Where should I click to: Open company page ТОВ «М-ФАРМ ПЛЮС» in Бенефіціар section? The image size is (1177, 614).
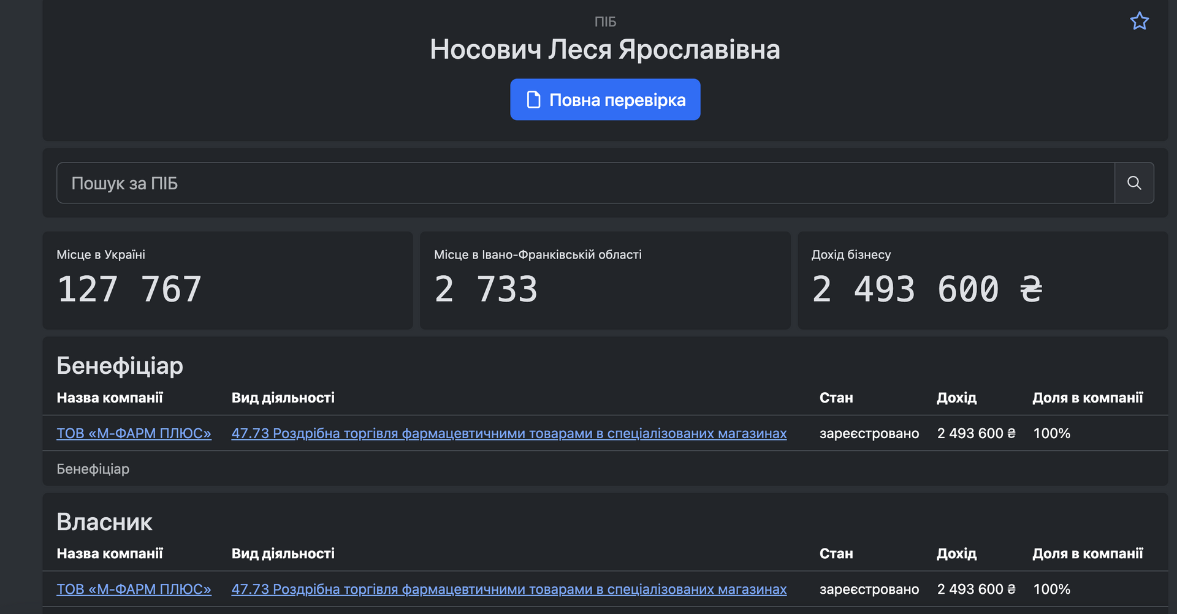(x=134, y=433)
